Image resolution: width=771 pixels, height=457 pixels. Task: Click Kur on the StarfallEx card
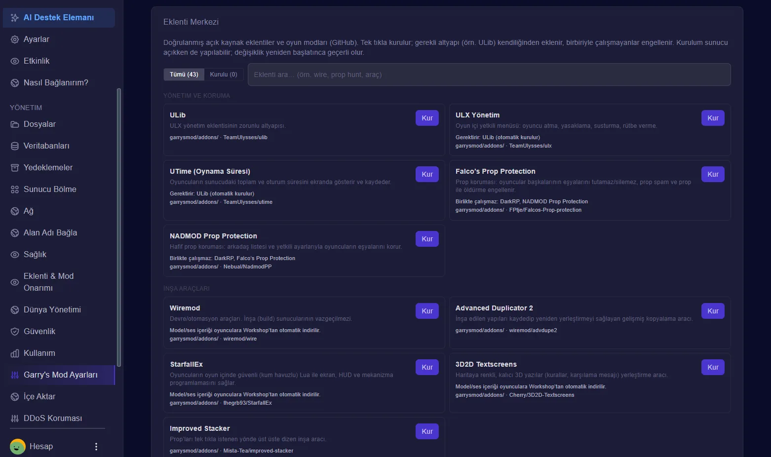point(427,367)
